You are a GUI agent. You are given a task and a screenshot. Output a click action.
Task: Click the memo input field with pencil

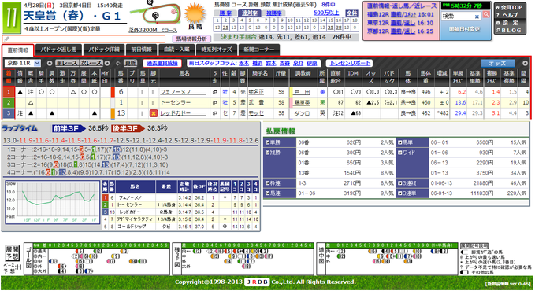click(x=84, y=39)
